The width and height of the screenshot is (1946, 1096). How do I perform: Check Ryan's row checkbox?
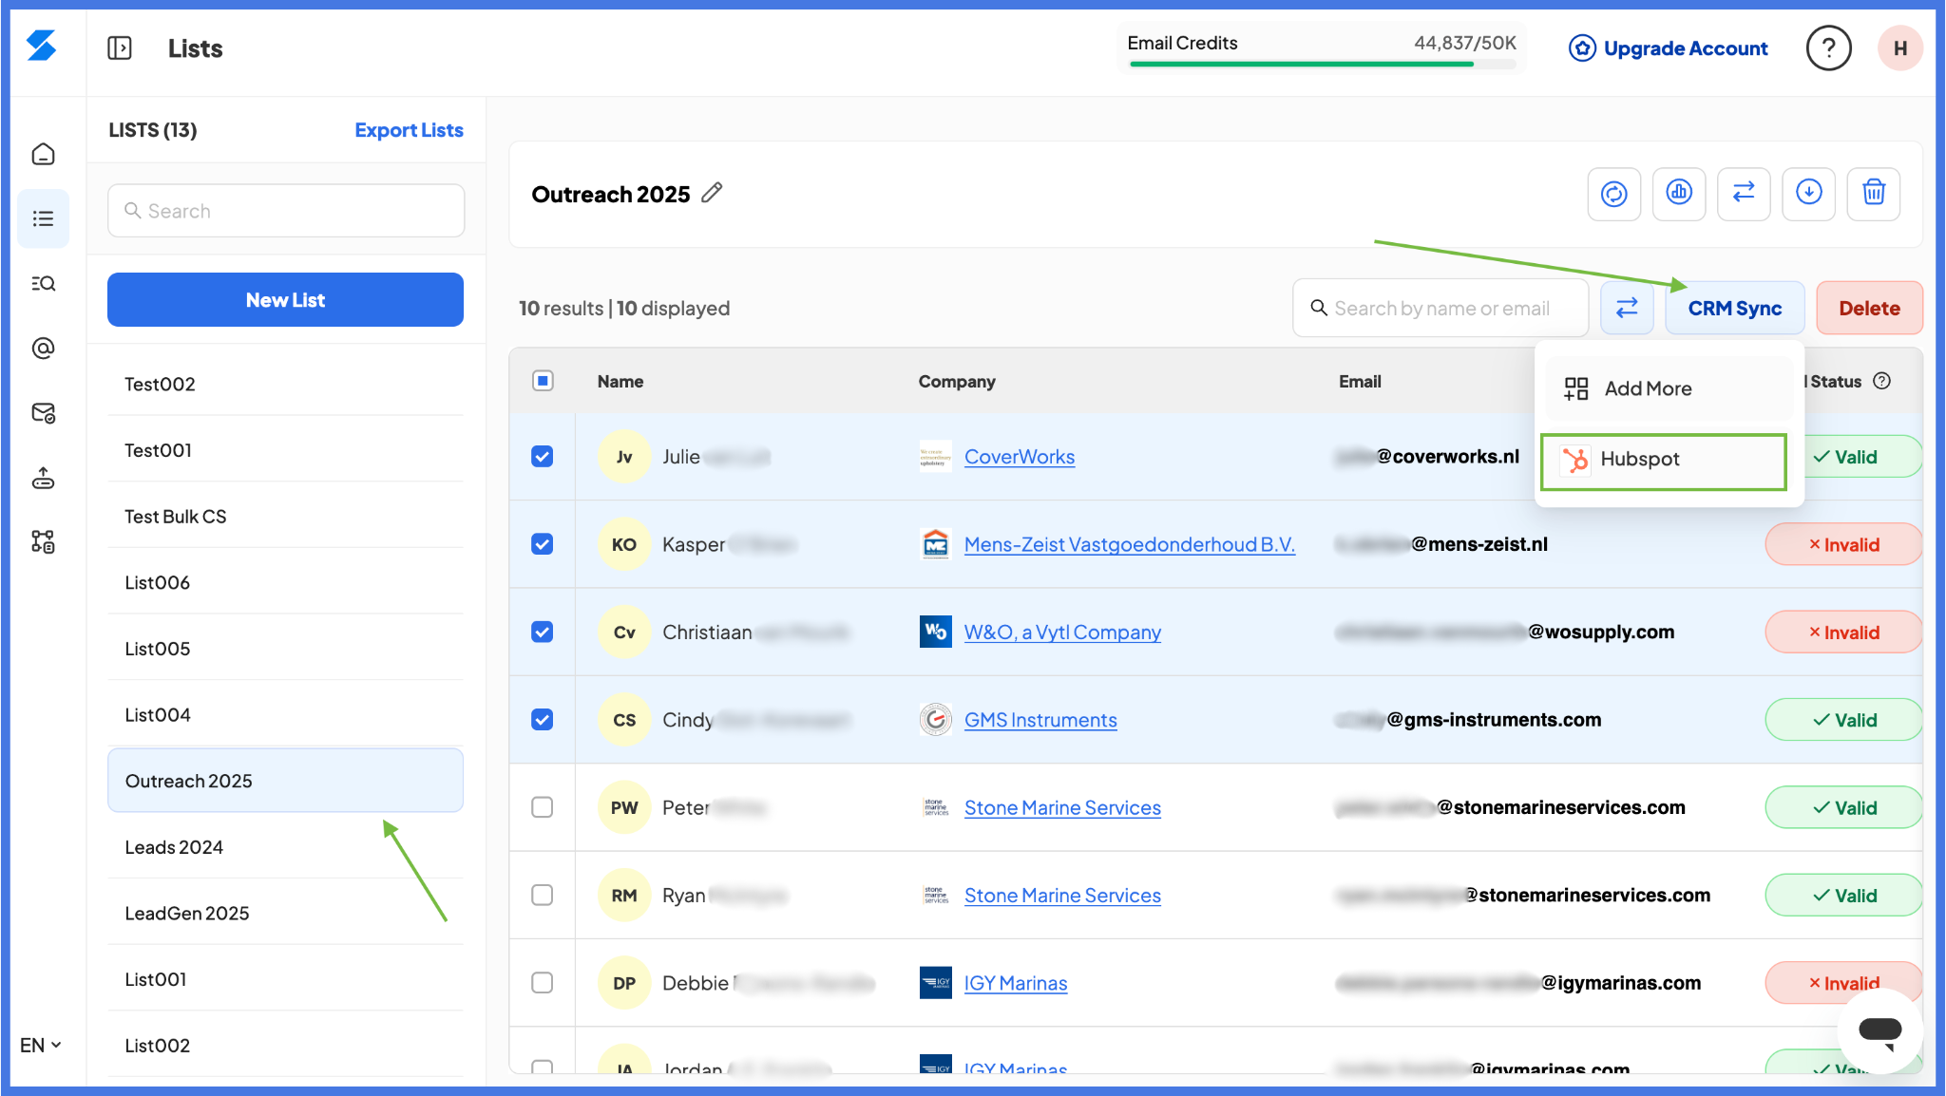click(543, 896)
